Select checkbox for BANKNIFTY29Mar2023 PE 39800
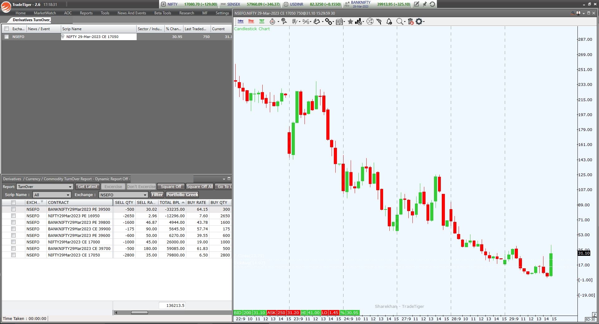This screenshot has height=324, width=599. pos(13,223)
